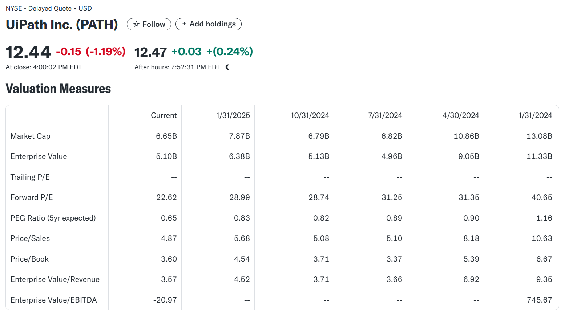Select the 1/31/2025 column header
565x316 pixels.
[x=233, y=115]
